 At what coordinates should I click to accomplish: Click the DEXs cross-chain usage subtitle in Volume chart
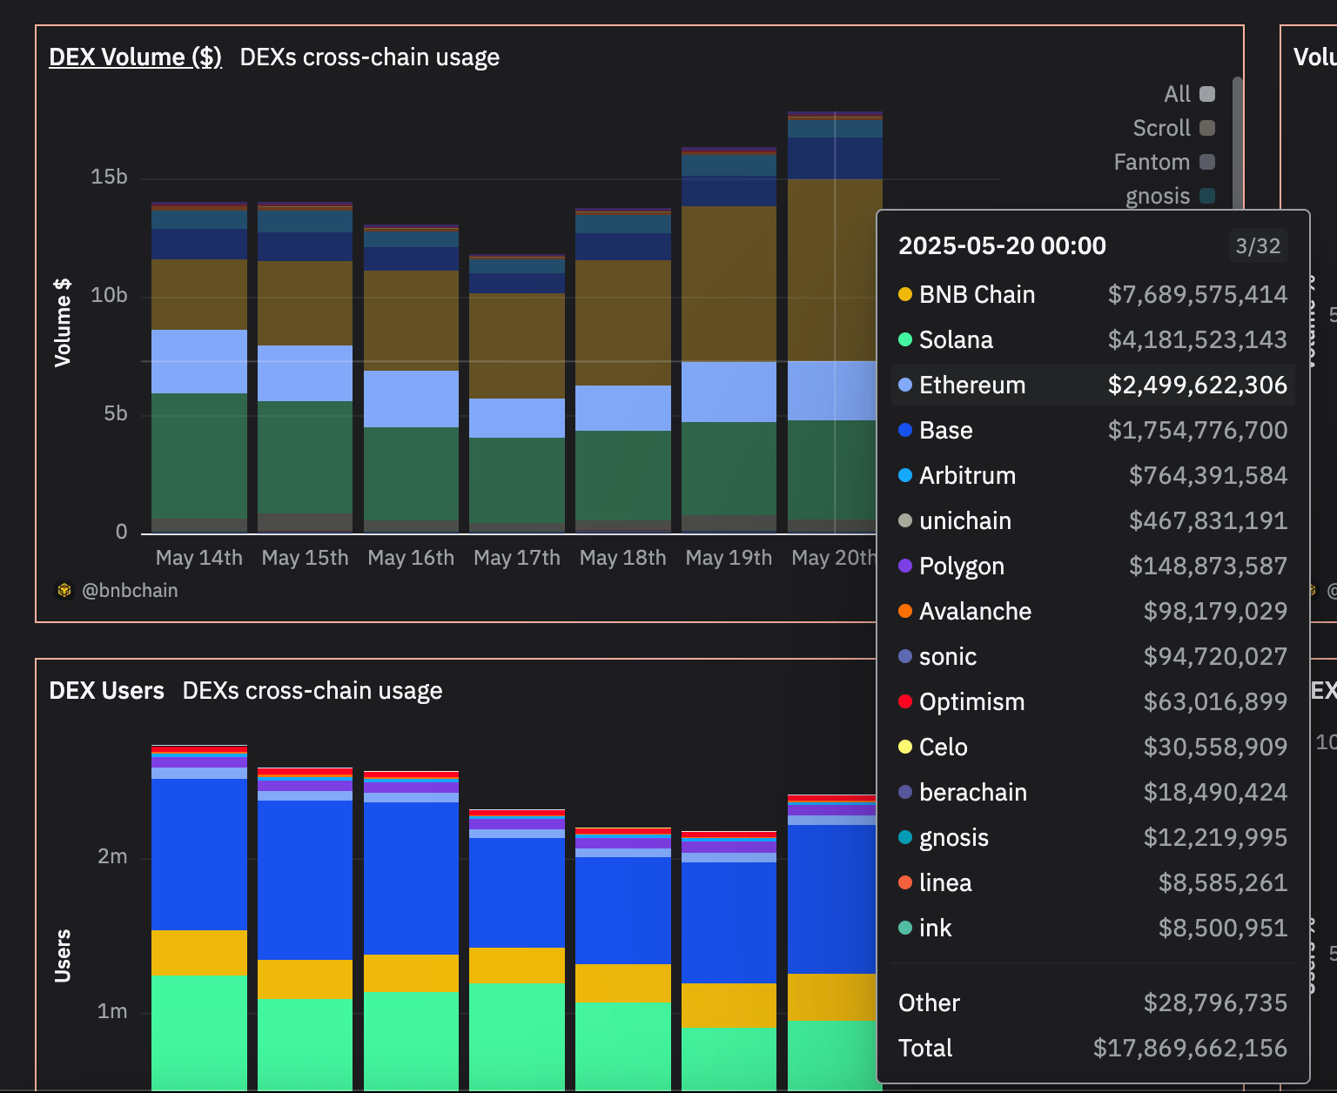pyautogui.click(x=370, y=57)
